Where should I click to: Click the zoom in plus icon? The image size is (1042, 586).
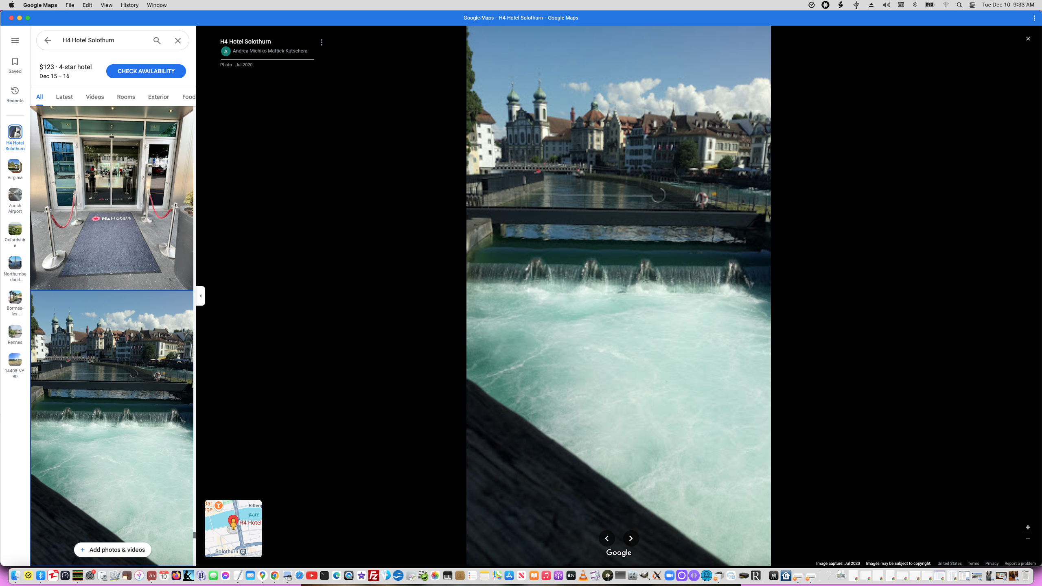pos(1028,527)
